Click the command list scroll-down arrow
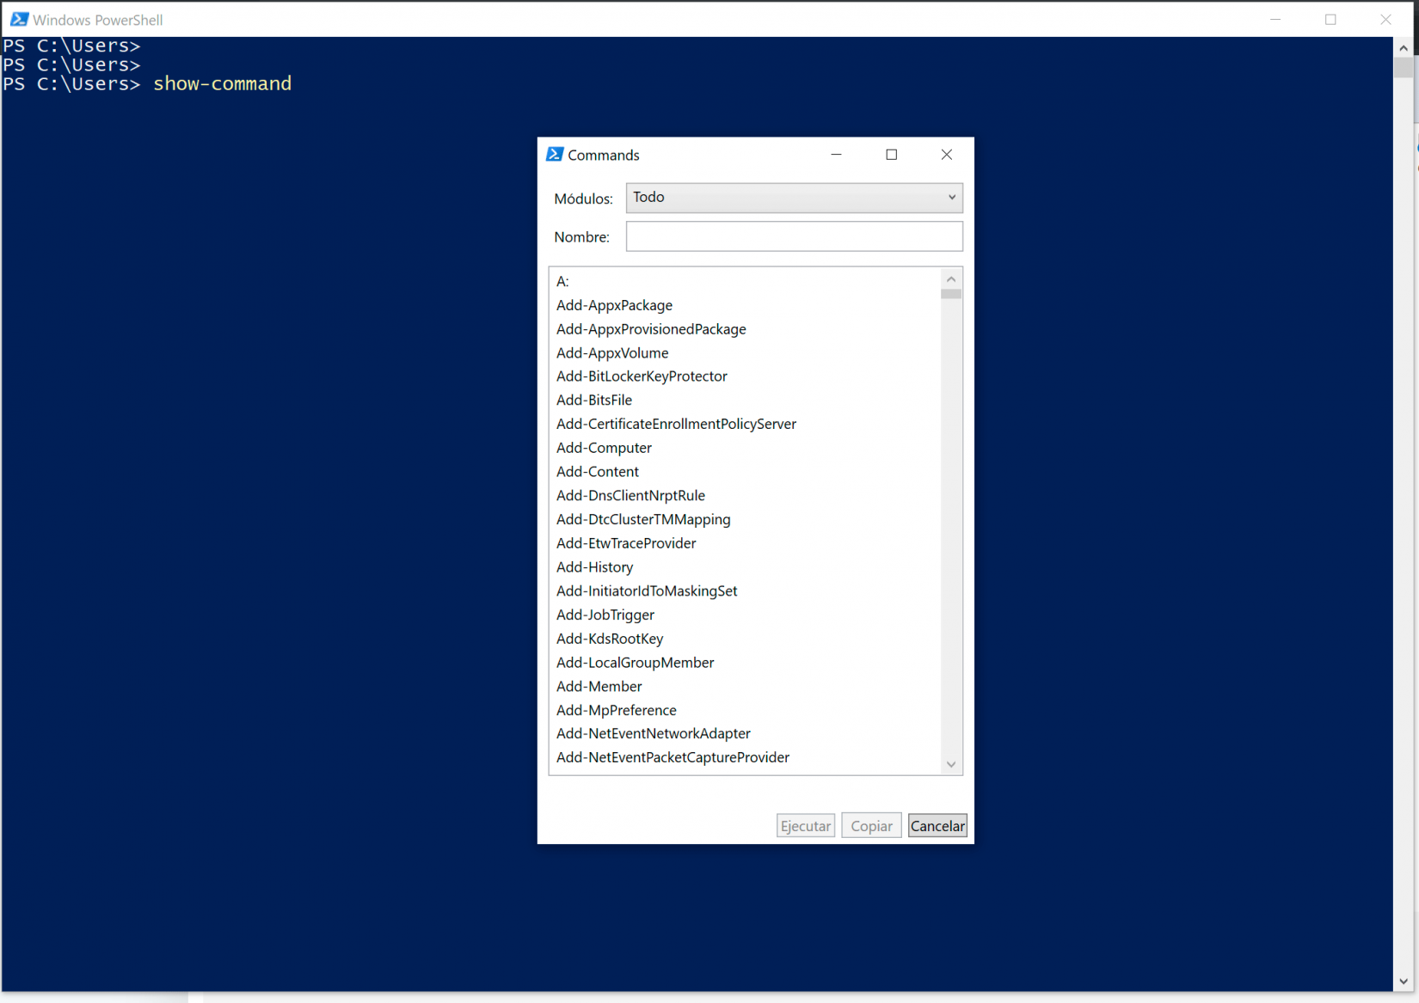Viewport: 1419px width, 1003px height. point(951,764)
